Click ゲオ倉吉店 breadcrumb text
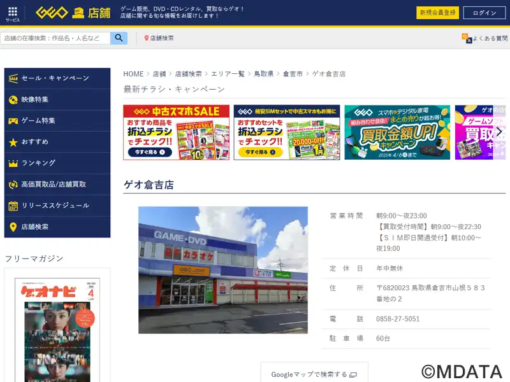Screen dimensions: 510x382 click(x=329, y=74)
